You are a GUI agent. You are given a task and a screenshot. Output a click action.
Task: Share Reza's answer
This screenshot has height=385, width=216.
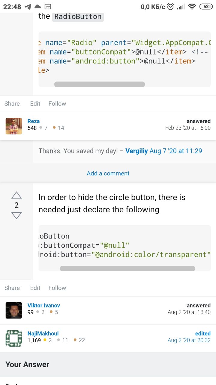(12, 103)
